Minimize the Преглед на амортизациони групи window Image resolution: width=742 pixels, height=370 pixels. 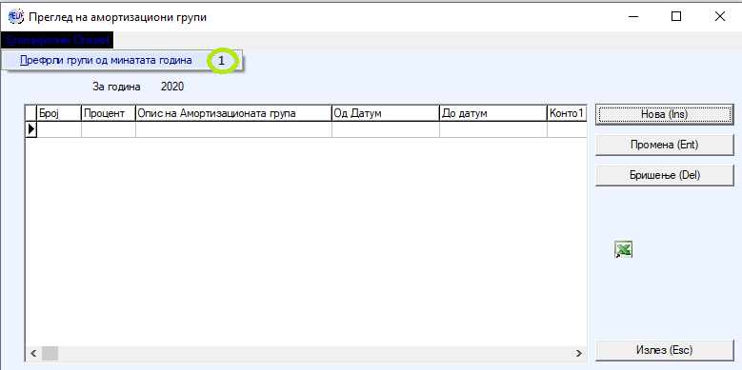[x=633, y=16]
